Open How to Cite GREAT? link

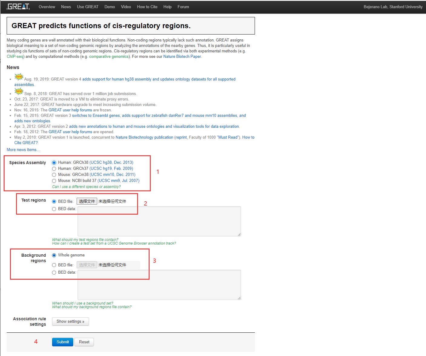click(x=134, y=140)
